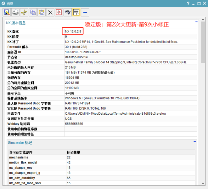Click the nx_abaqus_env row
The height and width of the screenshot is (189, 208).
point(102,168)
